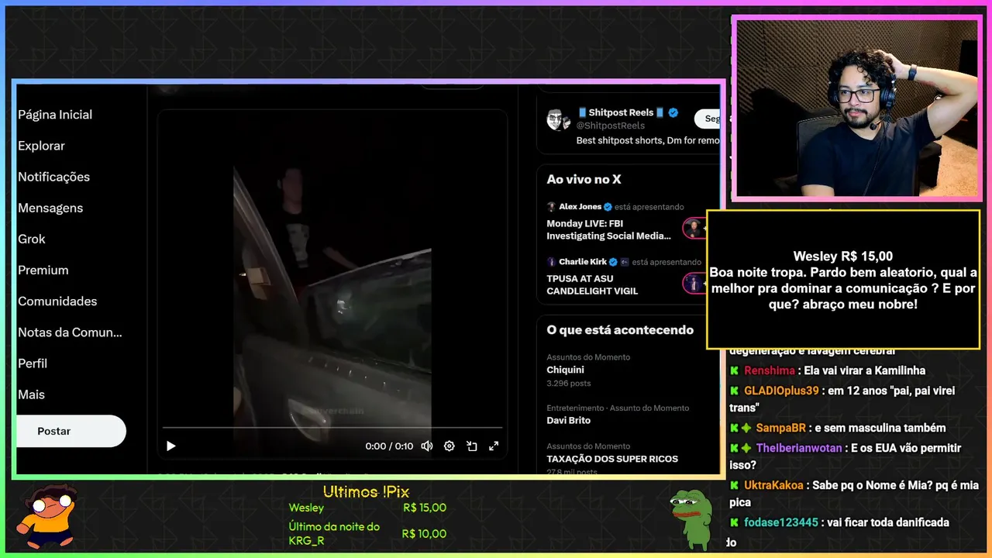This screenshot has height=558, width=992.
Task: Open Notas da Comunidade in the sidebar
Action: (x=70, y=332)
